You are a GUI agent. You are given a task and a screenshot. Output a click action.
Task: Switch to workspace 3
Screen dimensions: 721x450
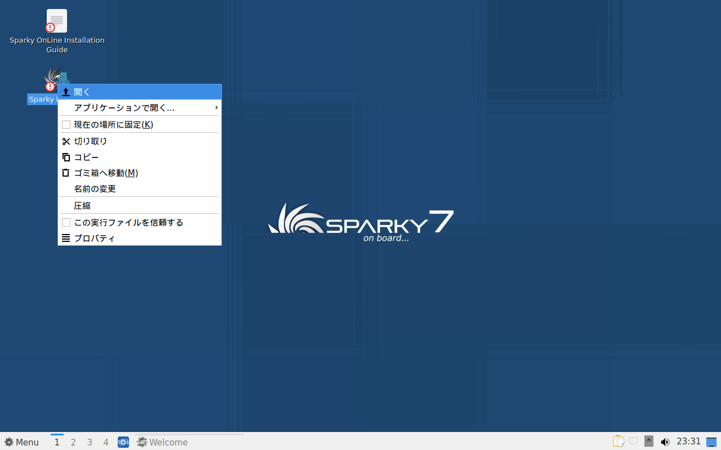90,442
